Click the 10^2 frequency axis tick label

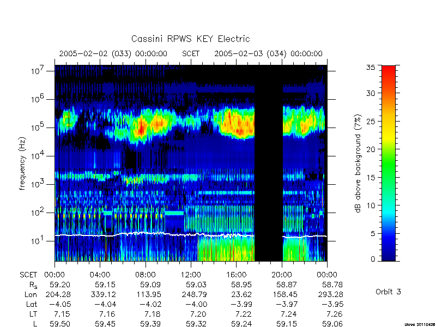tap(38, 213)
